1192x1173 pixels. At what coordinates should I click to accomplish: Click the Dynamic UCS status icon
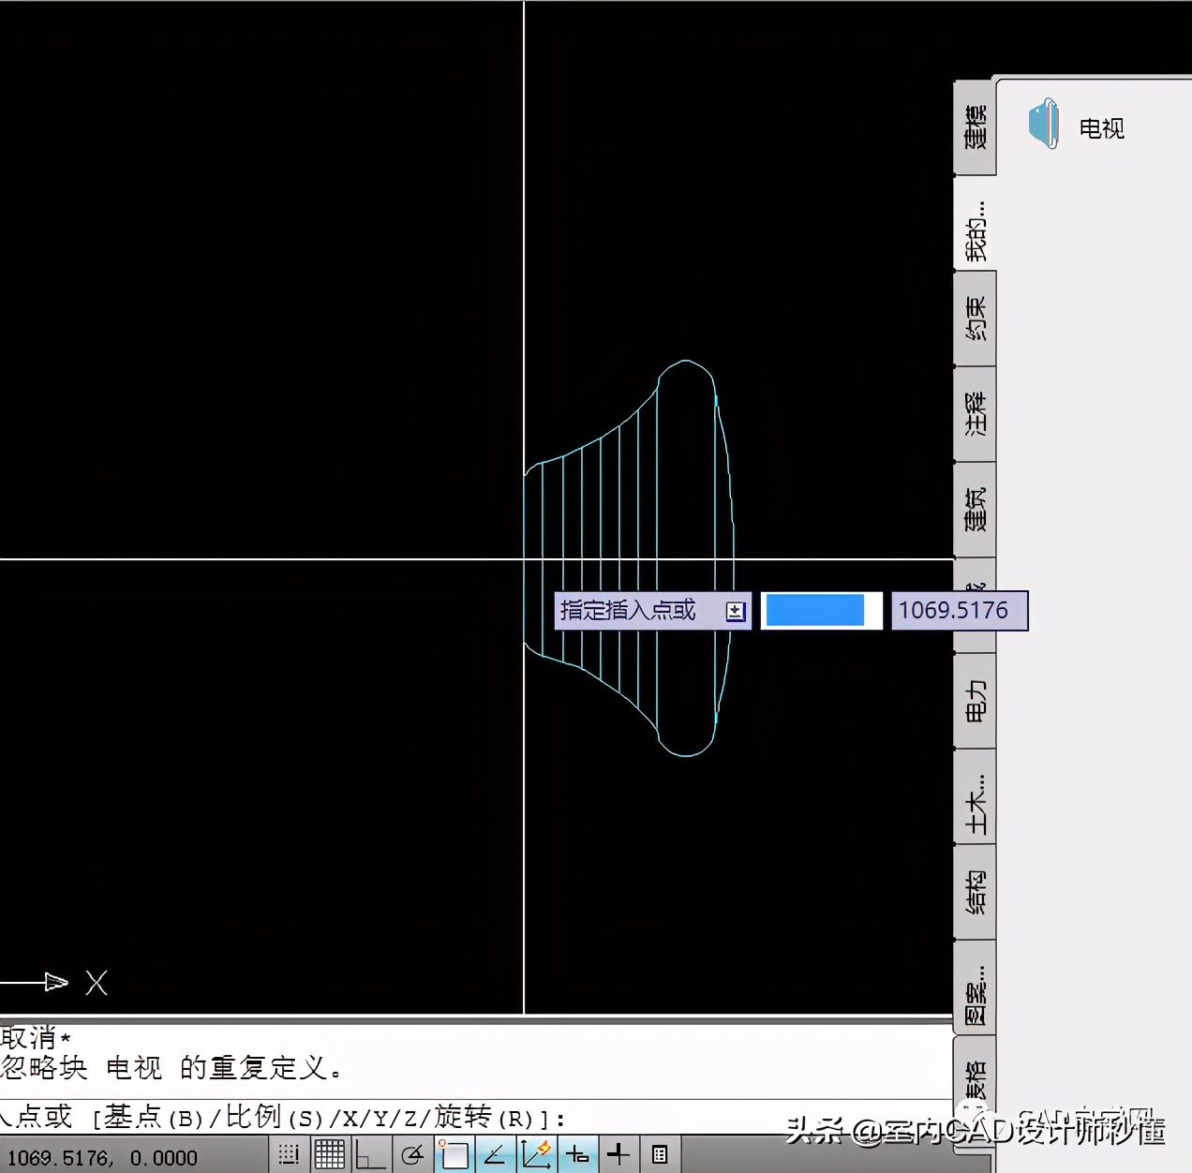click(536, 1154)
